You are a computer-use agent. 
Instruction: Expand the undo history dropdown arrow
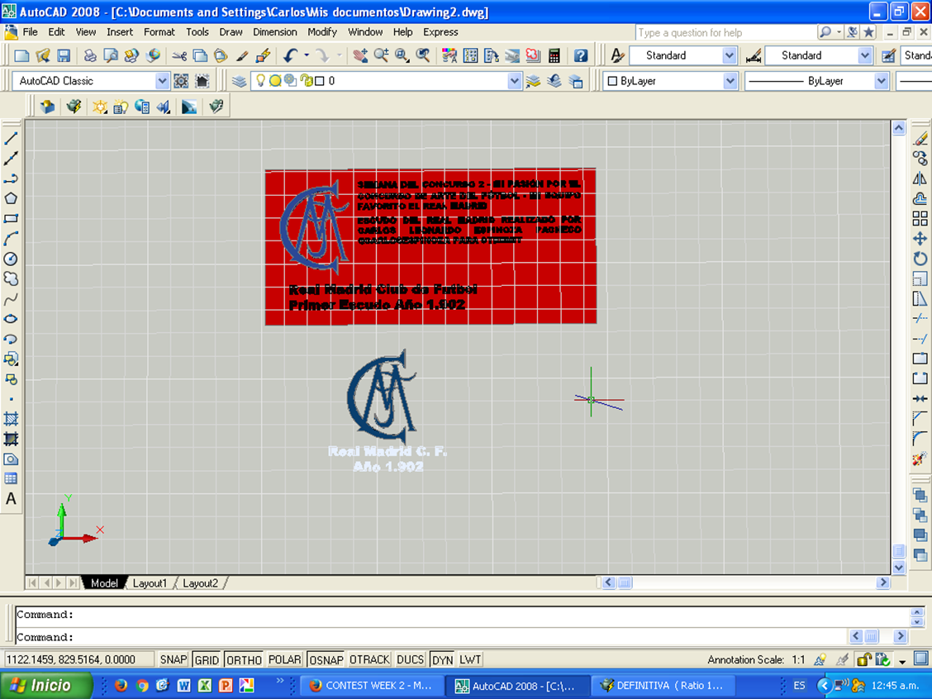[x=307, y=55]
